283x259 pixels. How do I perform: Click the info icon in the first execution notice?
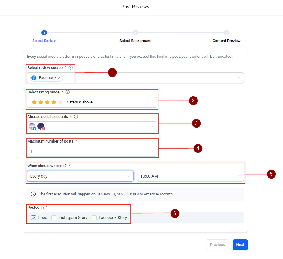coord(33,194)
